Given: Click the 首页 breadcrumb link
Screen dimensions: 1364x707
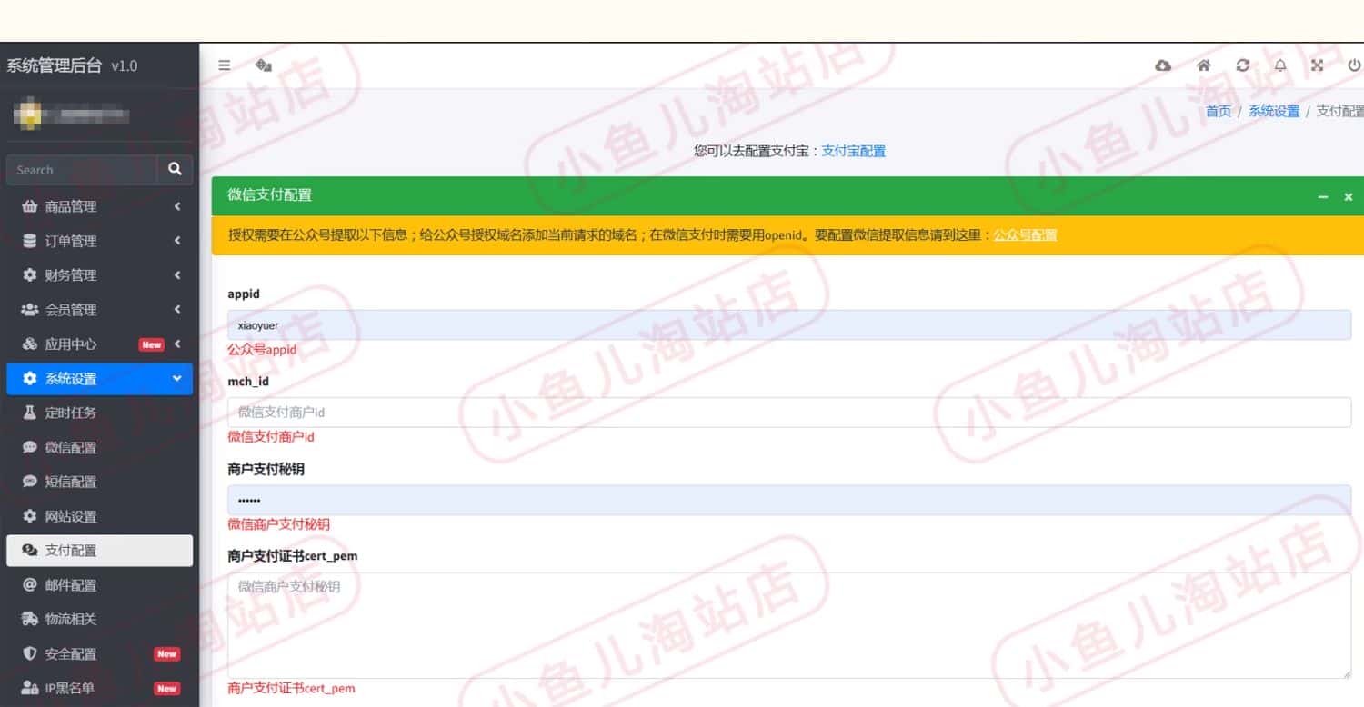Looking at the screenshot, I should click(1218, 111).
